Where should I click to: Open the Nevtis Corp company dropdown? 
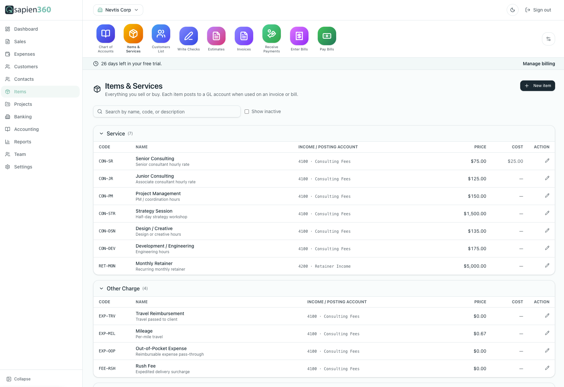tap(118, 10)
